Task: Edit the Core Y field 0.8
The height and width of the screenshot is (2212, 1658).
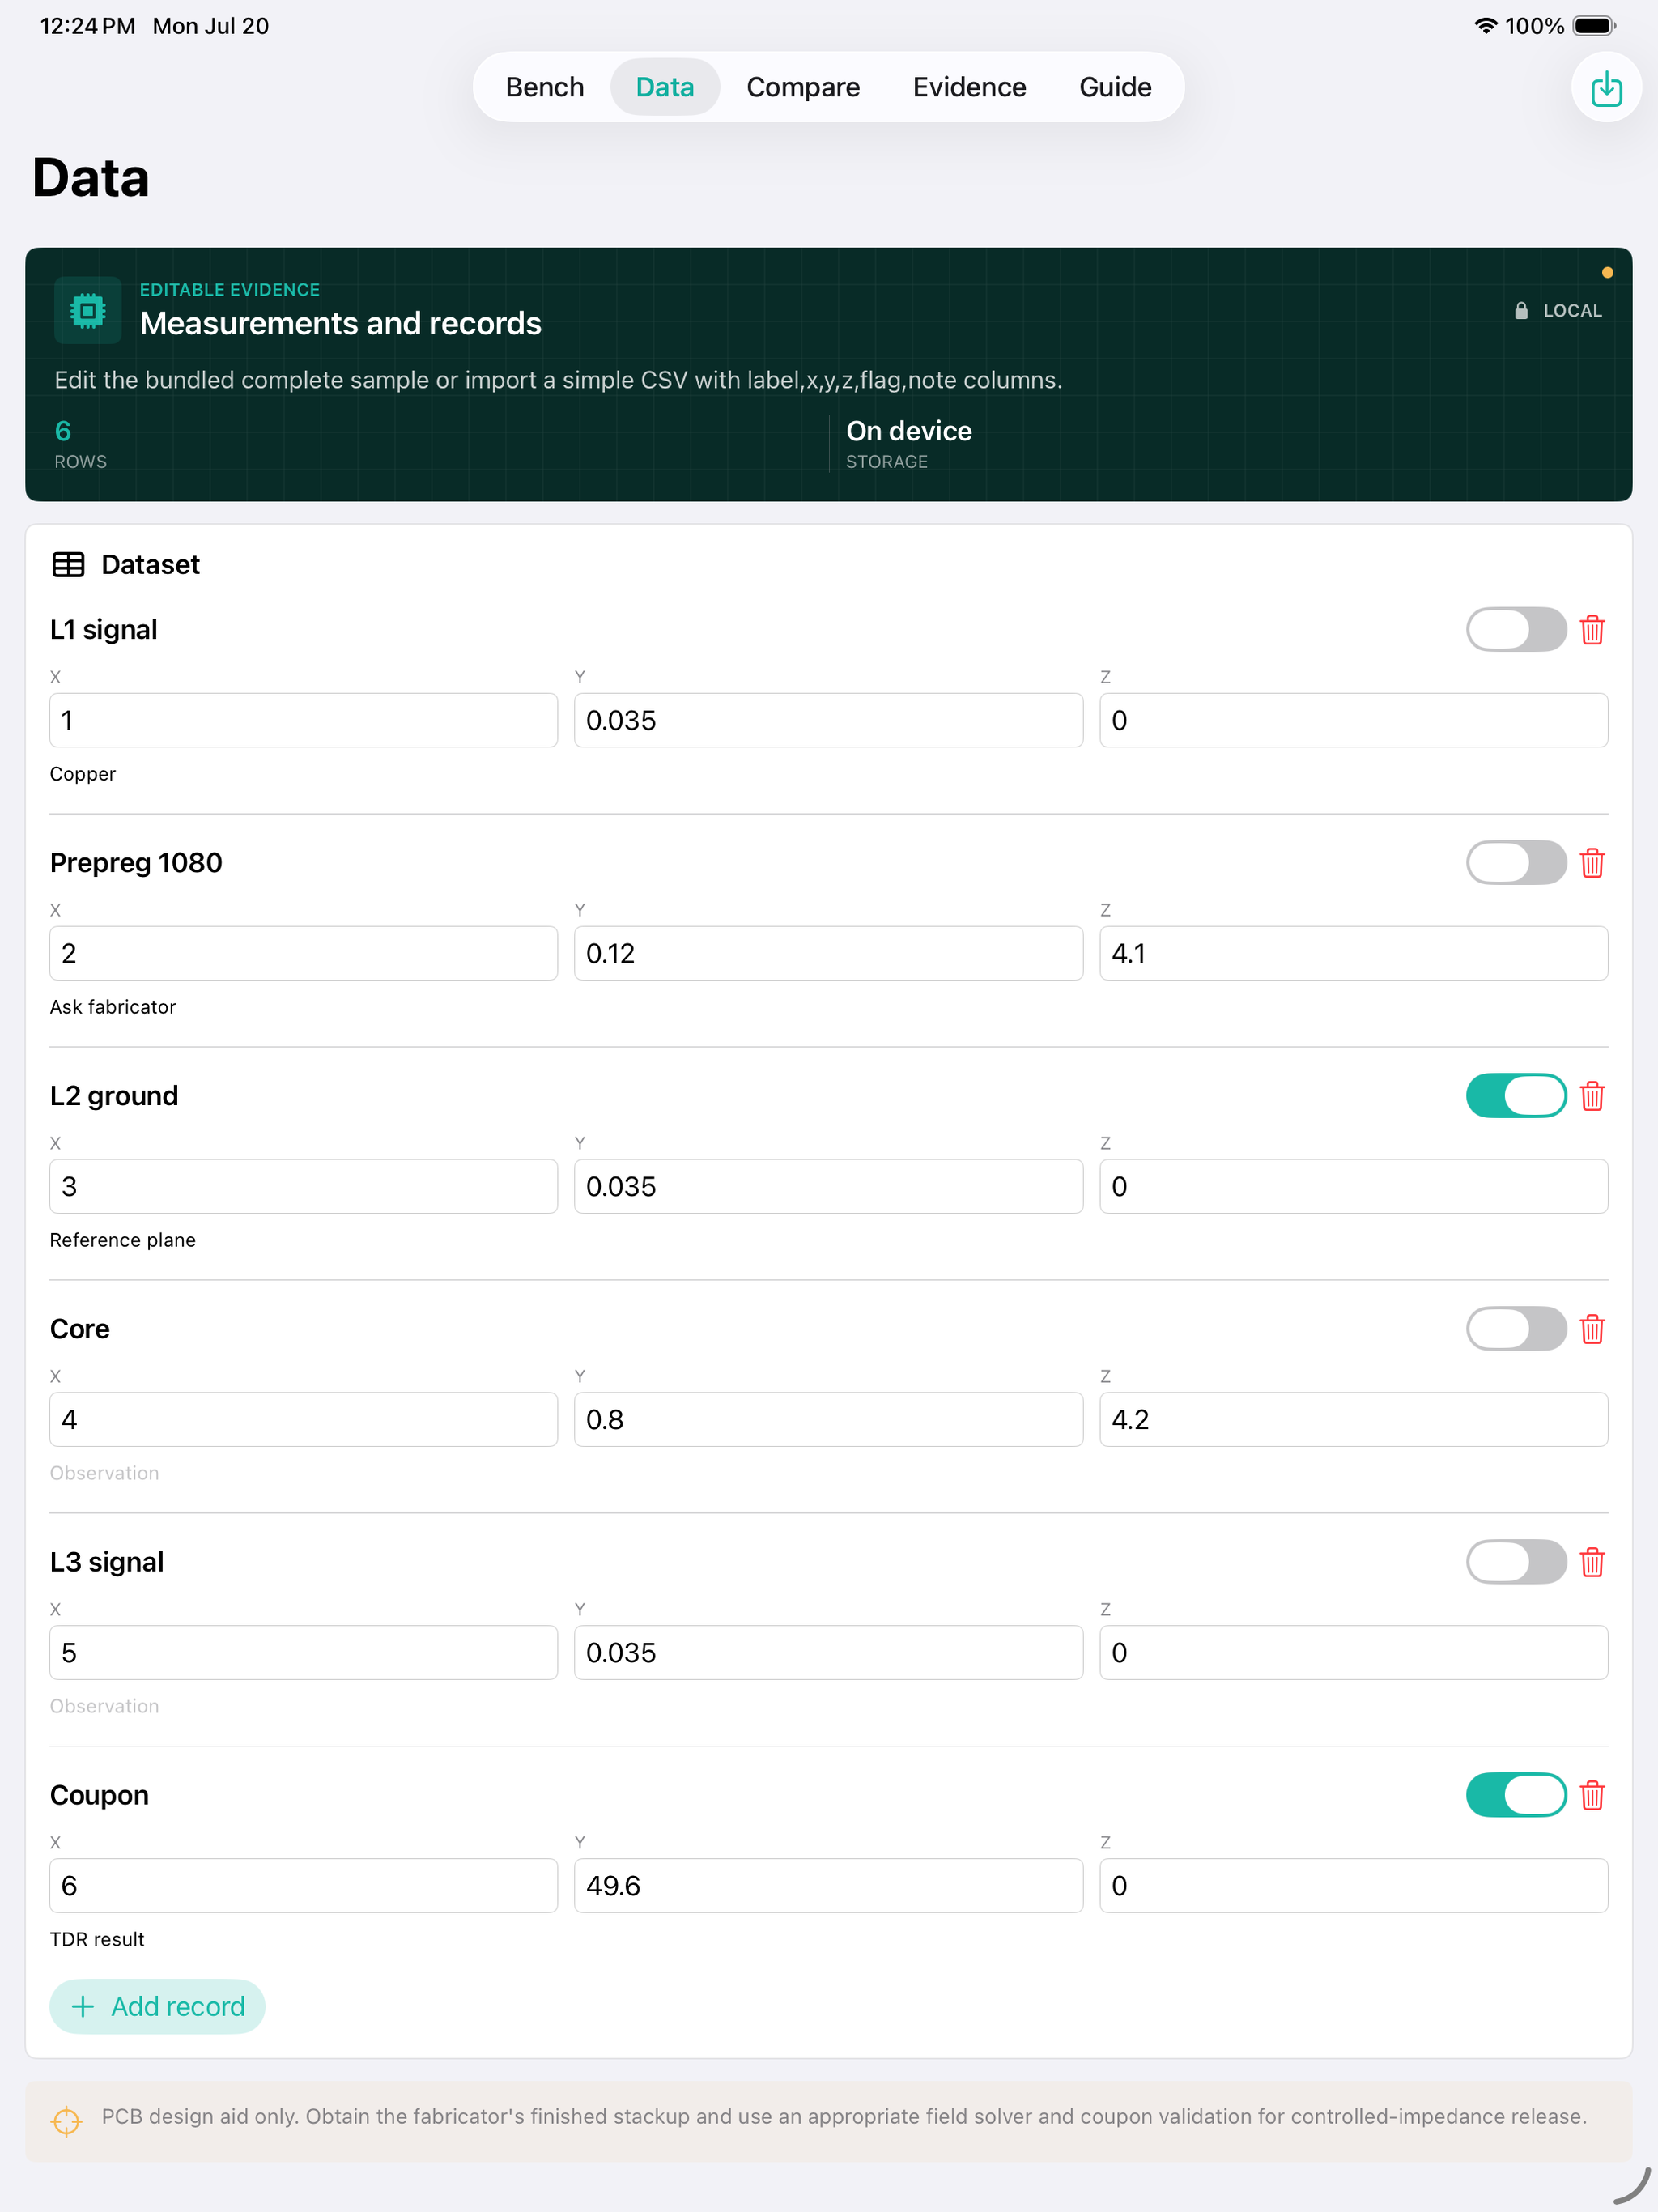Action: click(x=828, y=1420)
